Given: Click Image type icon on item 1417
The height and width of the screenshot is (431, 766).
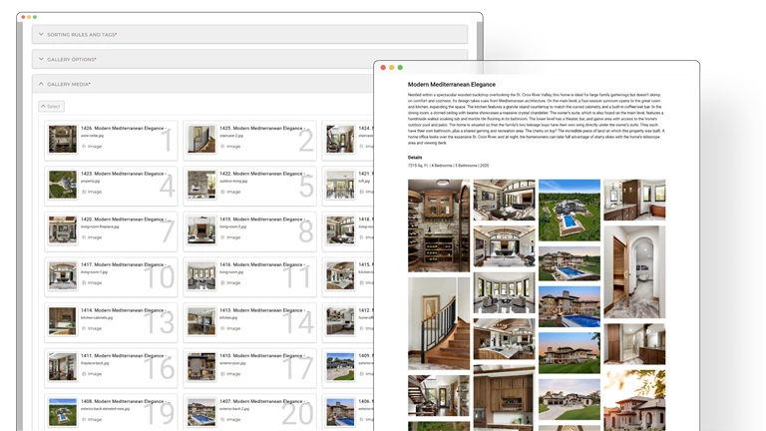Looking at the screenshot, I should click(x=84, y=283).
